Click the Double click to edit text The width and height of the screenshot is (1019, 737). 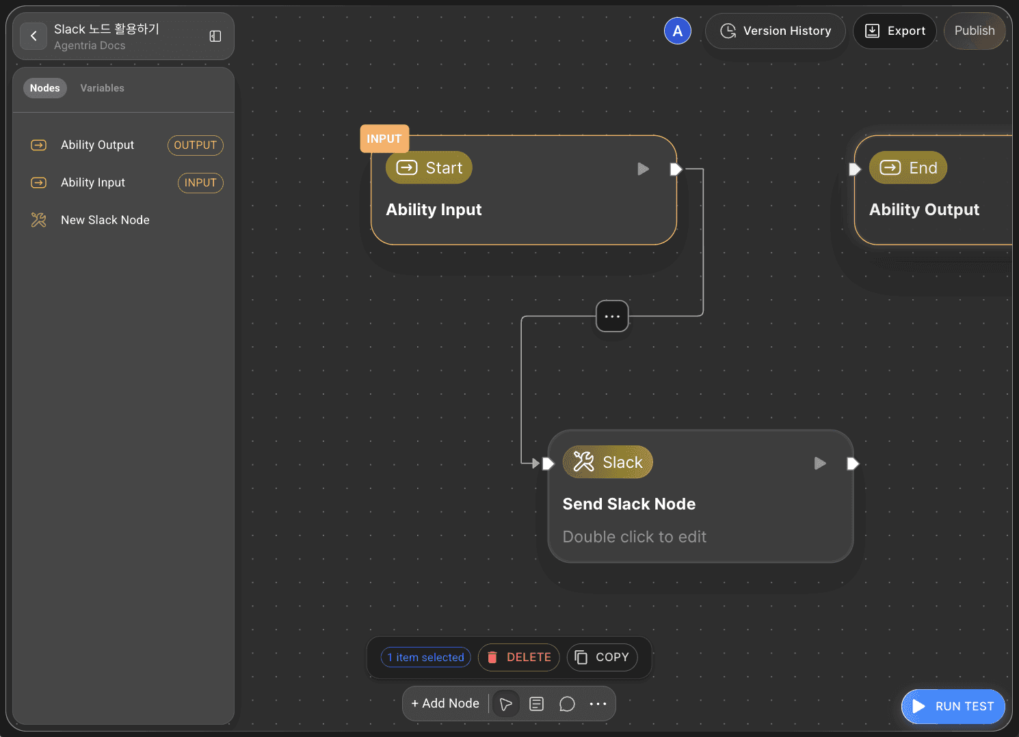635,537
